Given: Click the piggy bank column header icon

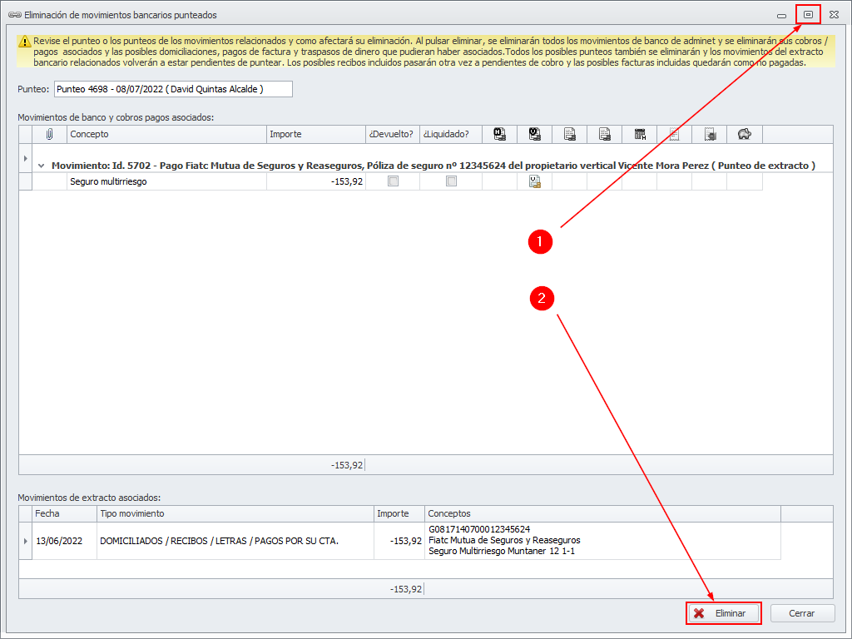Looking at the screenshot, I should point(745,134).
